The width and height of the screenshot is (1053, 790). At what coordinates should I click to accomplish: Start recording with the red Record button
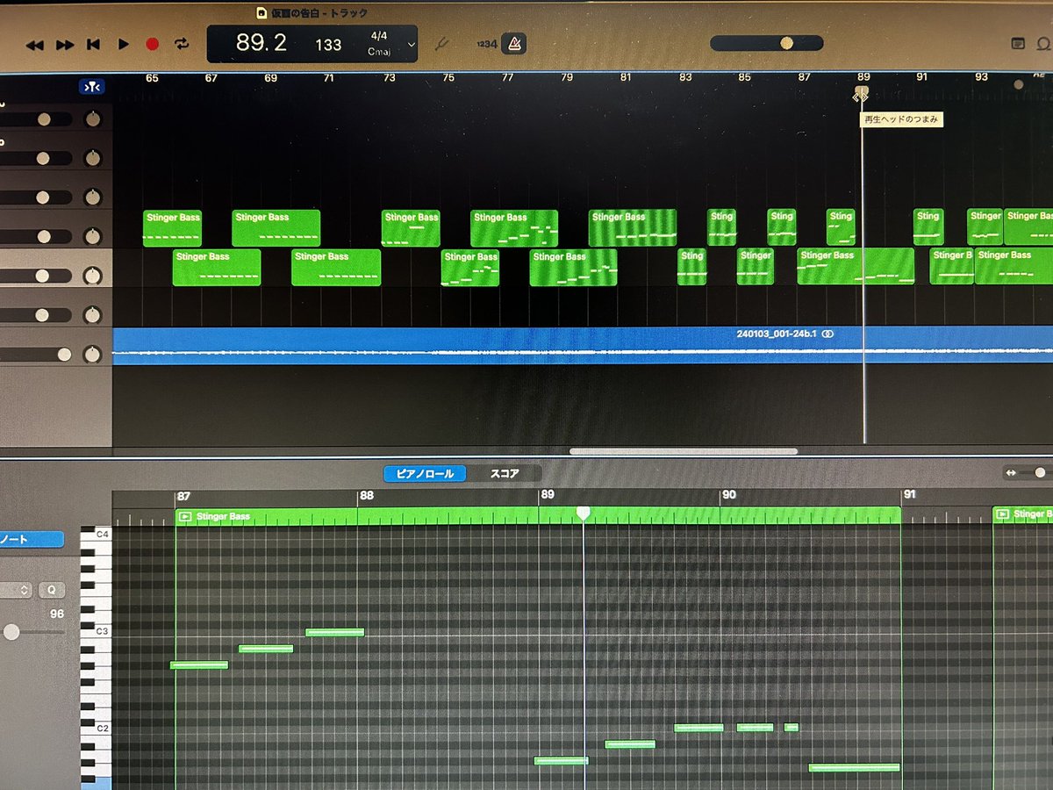coord(152,44)
